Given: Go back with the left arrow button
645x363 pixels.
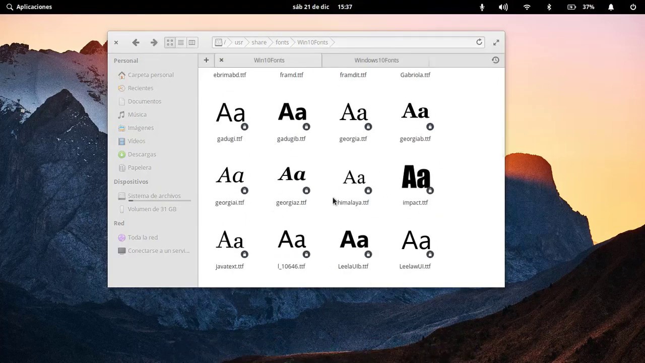Looking at the screenshot, I should [136, 42].
